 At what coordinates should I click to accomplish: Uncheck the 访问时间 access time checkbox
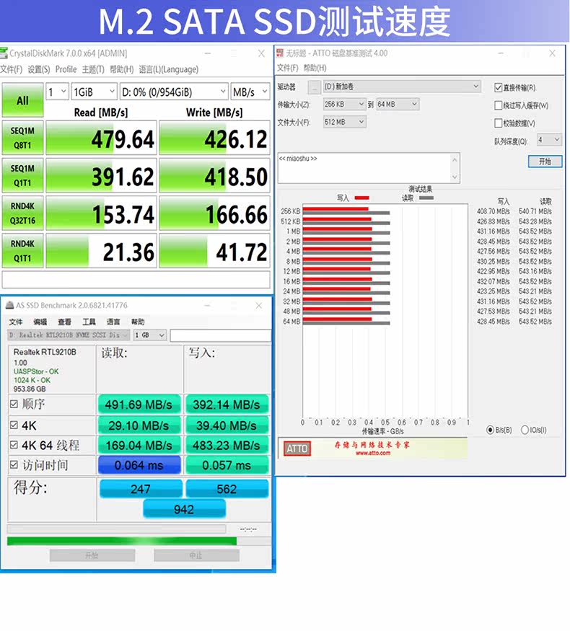[x=14, y=465]
